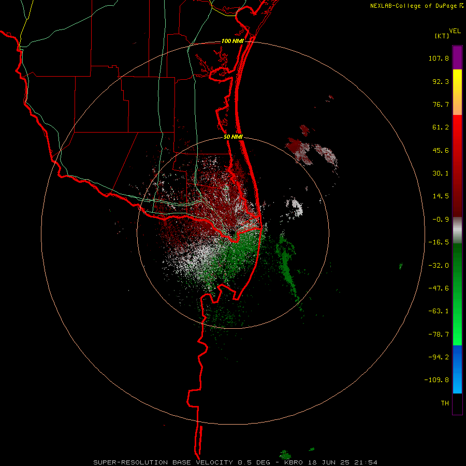Image resolution: width=466 pixels, height=466 pixels.
Task: Click the 61.2 legend value
Action: click(441, 127)
